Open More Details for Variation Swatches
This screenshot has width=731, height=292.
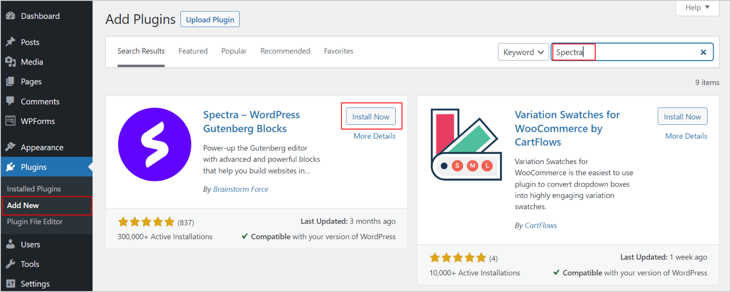(x=686, y=136)
